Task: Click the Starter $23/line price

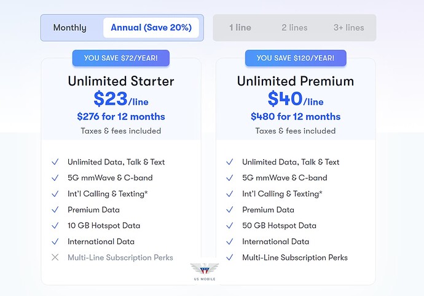Action: 121,99
